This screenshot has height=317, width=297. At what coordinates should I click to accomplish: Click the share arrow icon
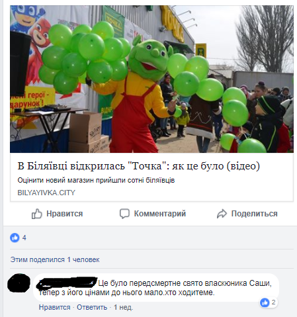tap(222, 214)
